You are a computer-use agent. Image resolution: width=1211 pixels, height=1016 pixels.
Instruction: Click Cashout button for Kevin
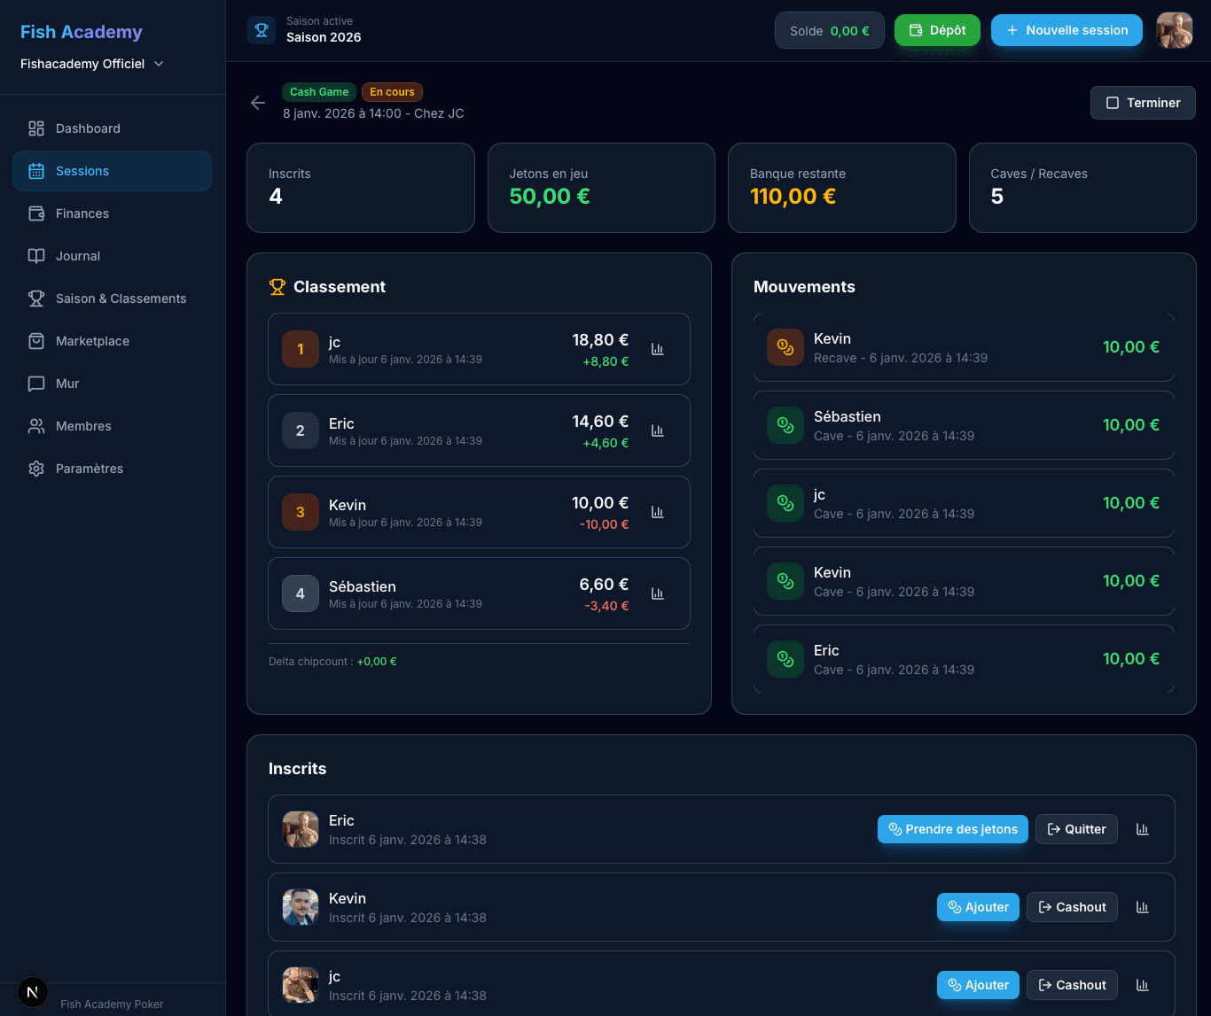pyautogui.click(x=1072, y=907)
